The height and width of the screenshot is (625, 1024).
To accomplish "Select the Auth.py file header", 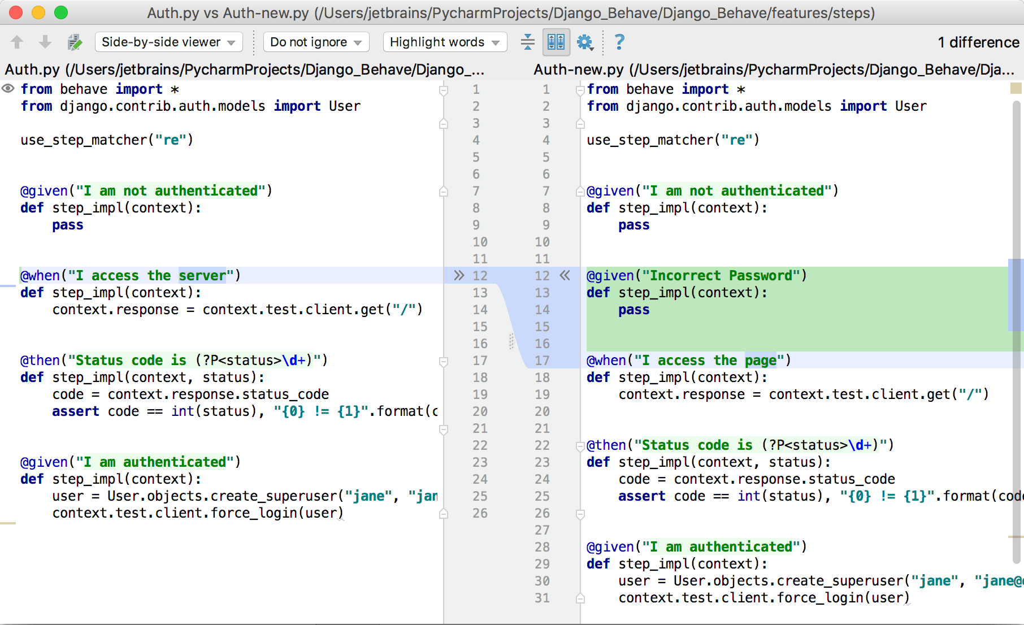I will point(243,70).
